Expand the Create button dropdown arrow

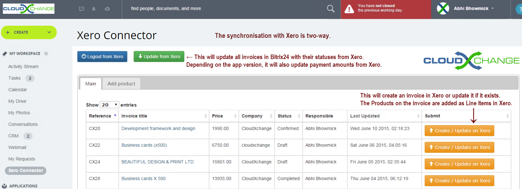pyautogui.click(x=49, y=32)
